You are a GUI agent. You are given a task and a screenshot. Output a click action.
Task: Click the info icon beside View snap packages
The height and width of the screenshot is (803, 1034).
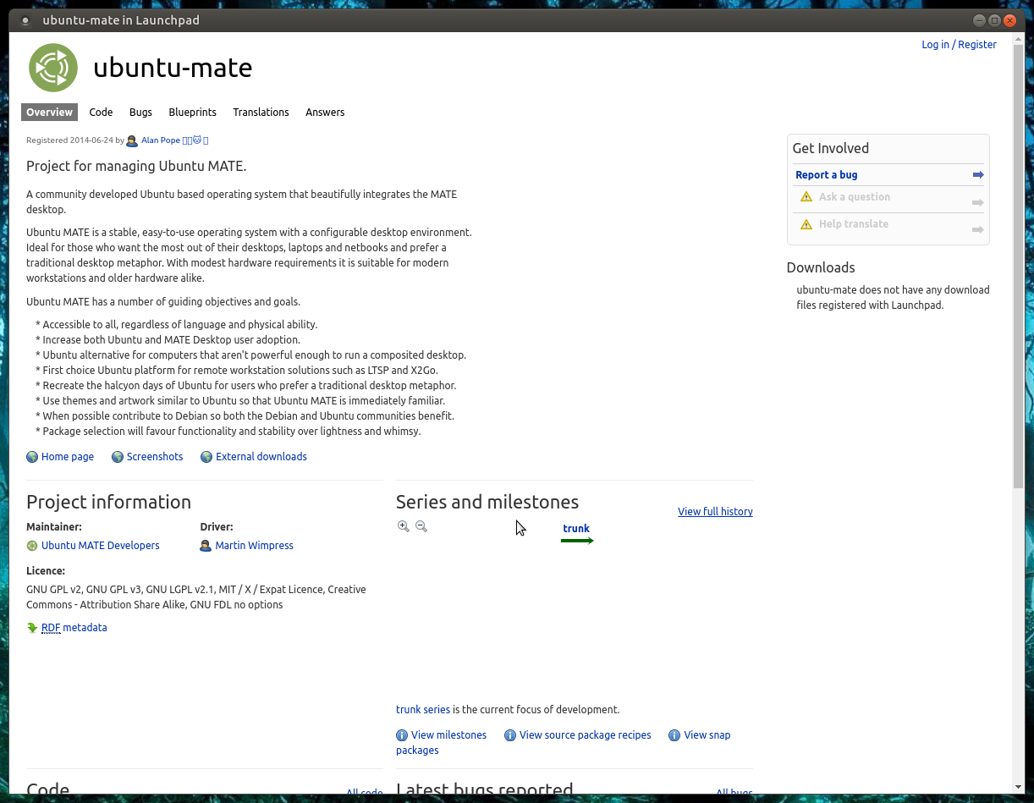pos(674,735)
